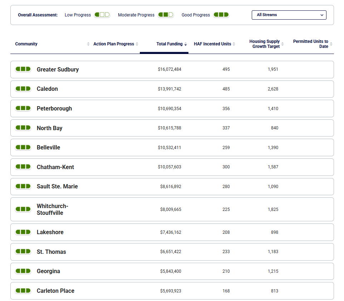Click Carleton Place's progress indicator icon
The height and width of the screenshot is (301, 344).
pyautogui.click(x=23, y=291)
